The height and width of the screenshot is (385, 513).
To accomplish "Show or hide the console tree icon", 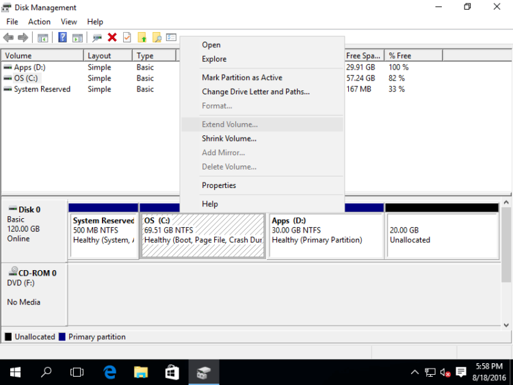I will pos(43,38).
